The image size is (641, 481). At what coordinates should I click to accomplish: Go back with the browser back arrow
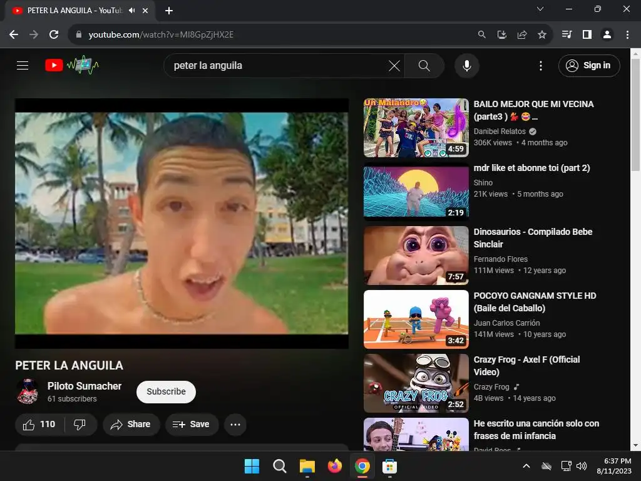[14, 35]
